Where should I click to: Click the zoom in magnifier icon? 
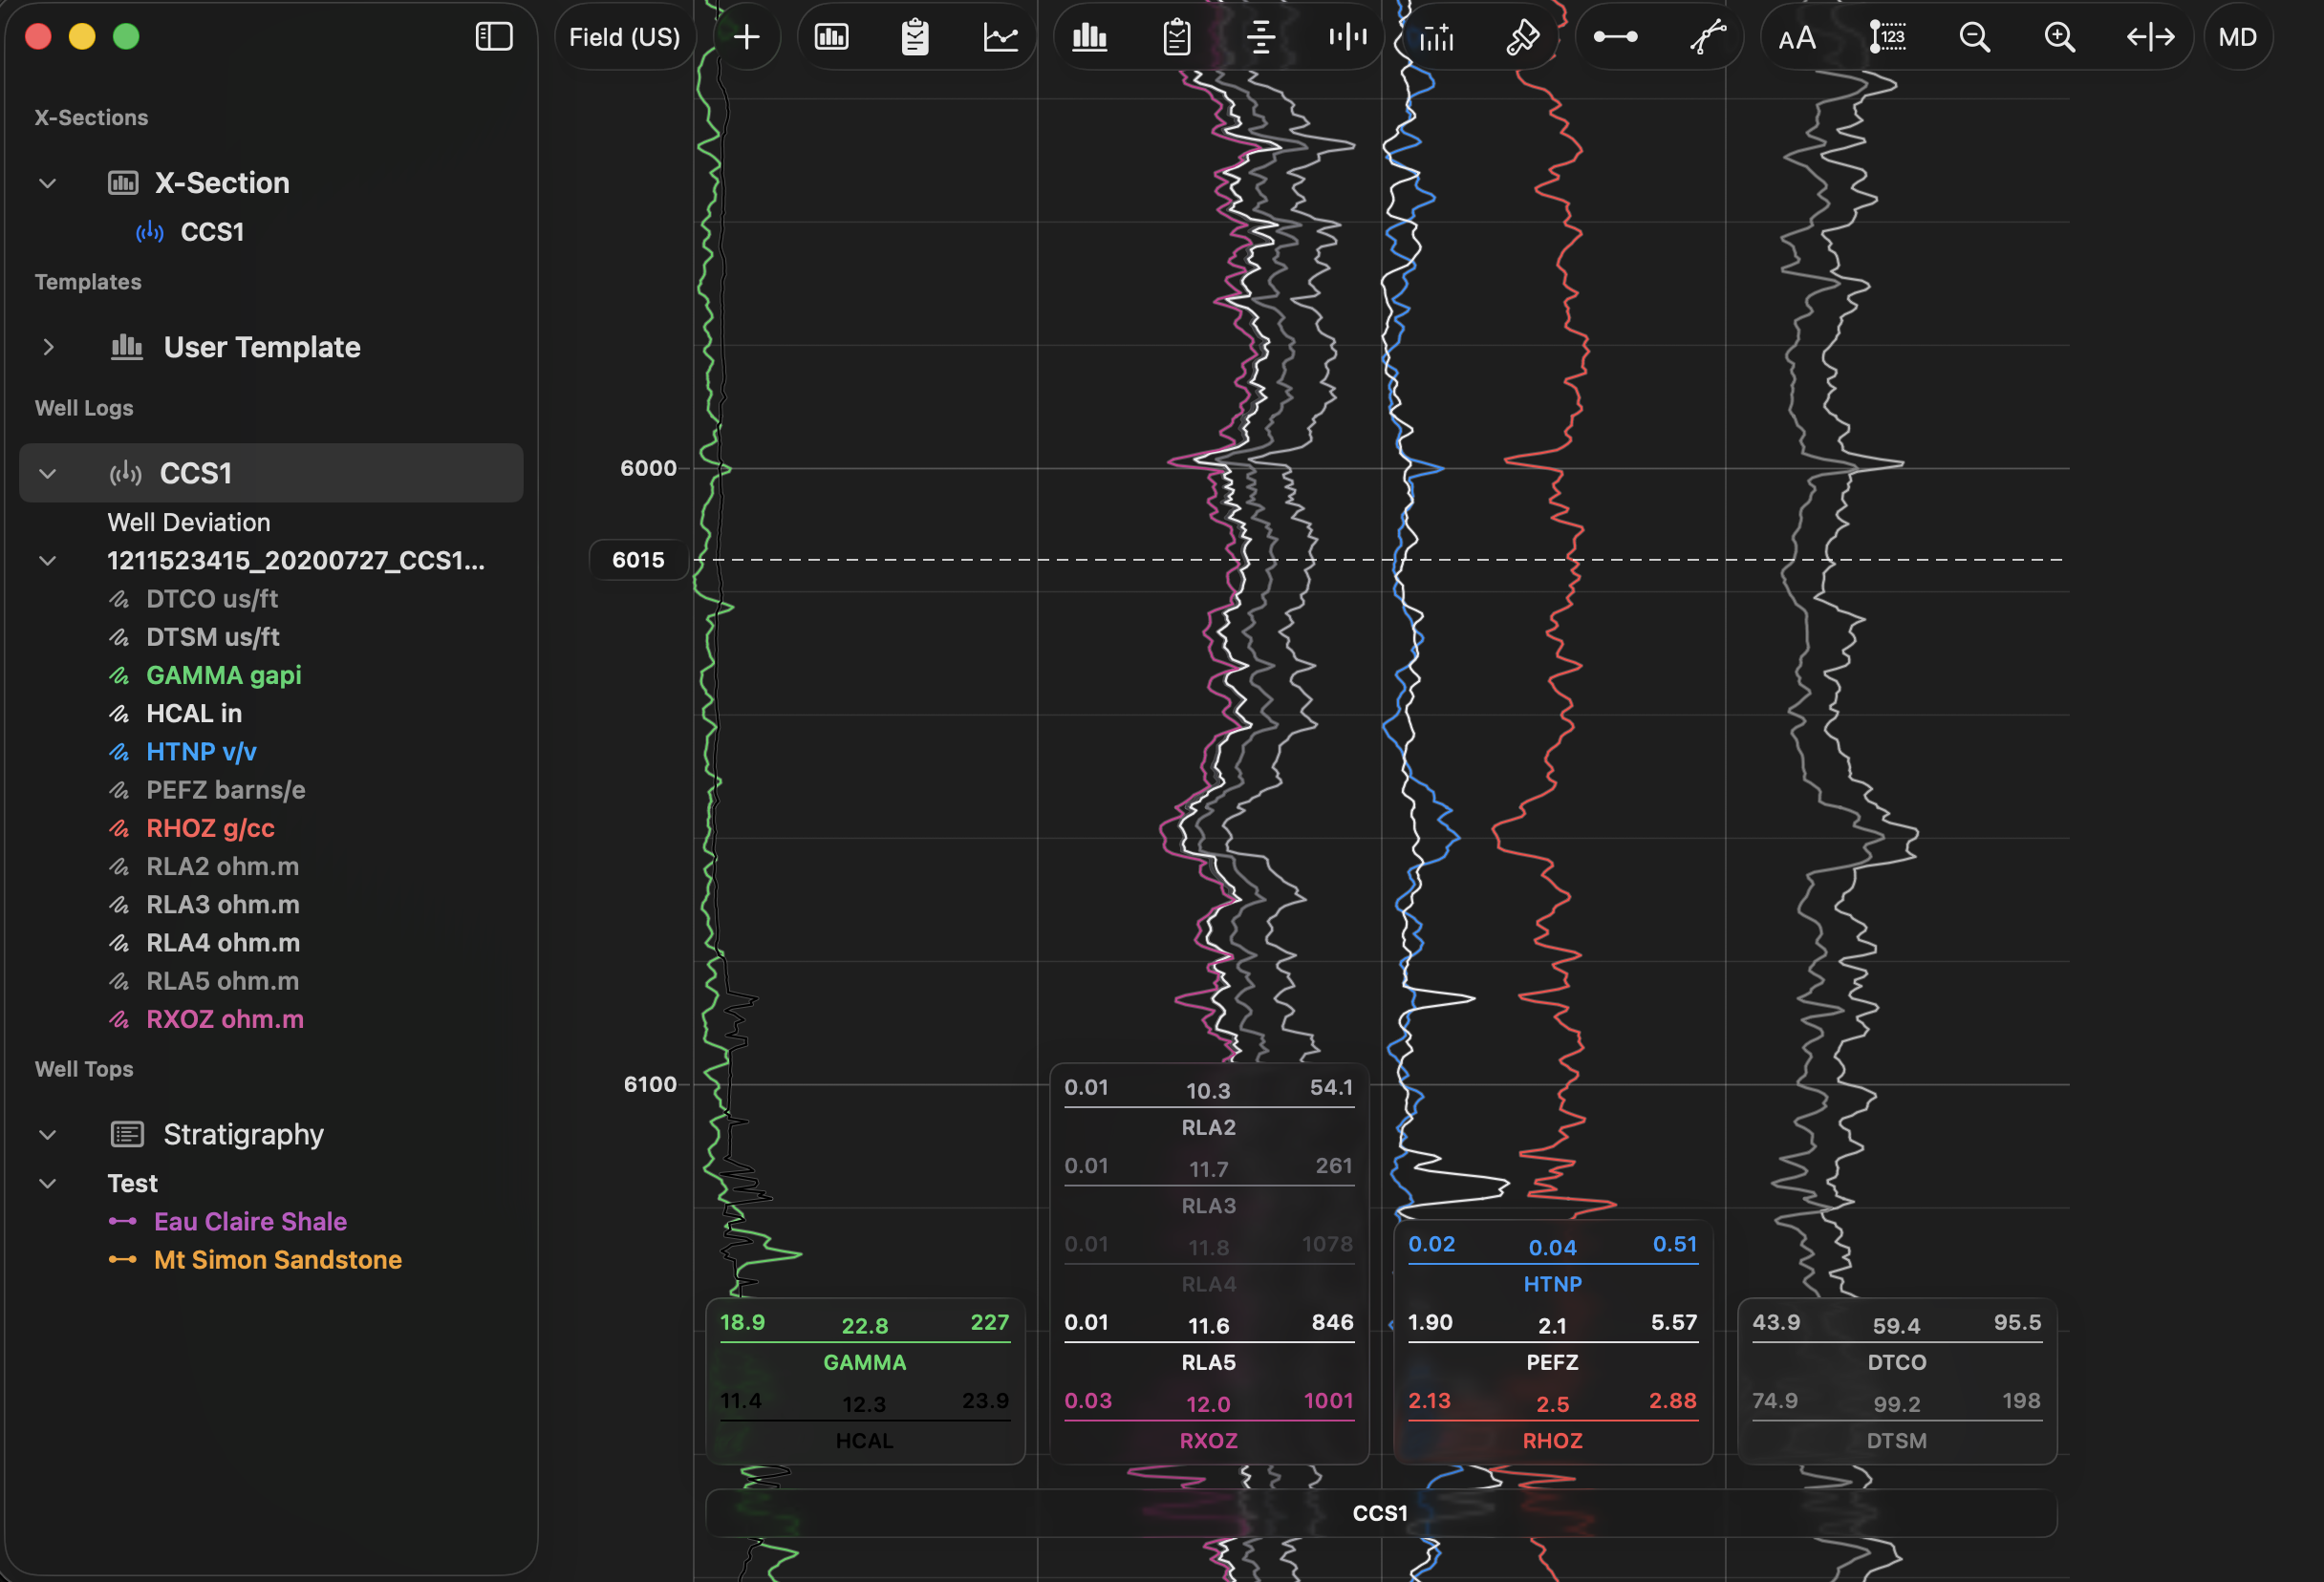click(x=2059, y=37)
